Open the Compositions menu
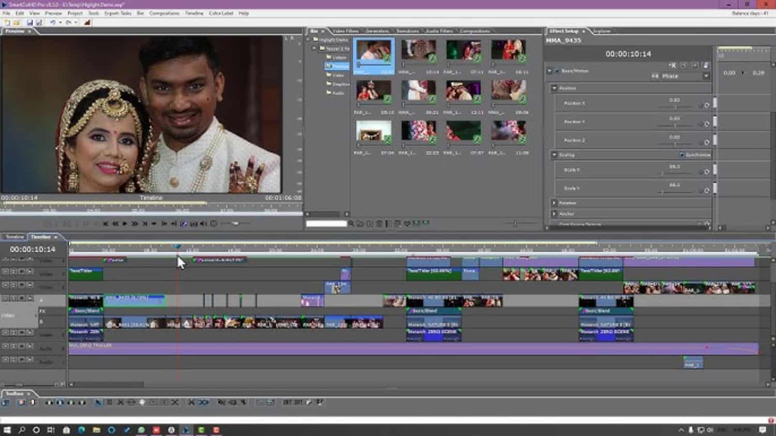 165,13
